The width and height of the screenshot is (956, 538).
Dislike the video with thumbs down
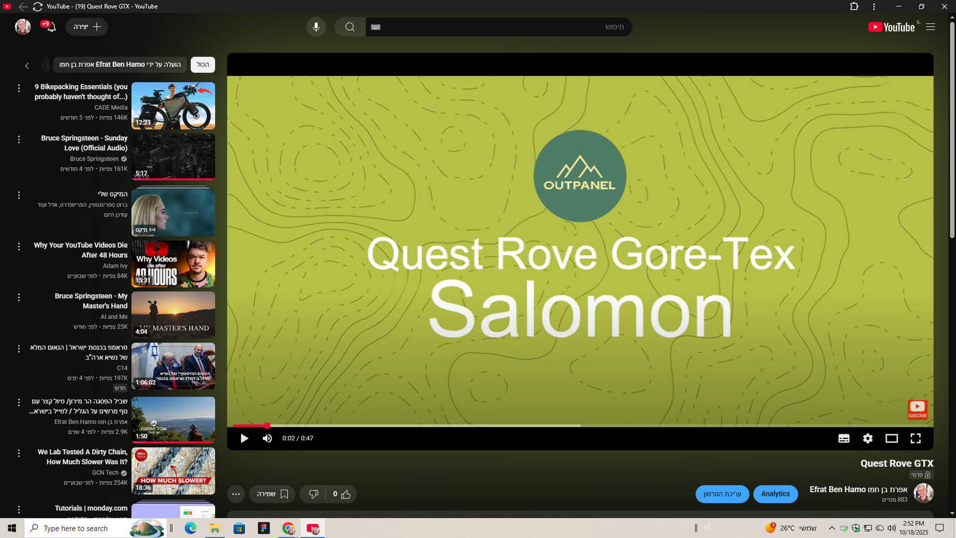[x=313, y=494]
